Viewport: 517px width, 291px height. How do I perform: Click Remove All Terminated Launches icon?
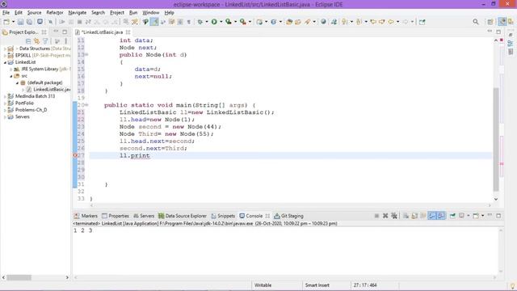[394, 216]
